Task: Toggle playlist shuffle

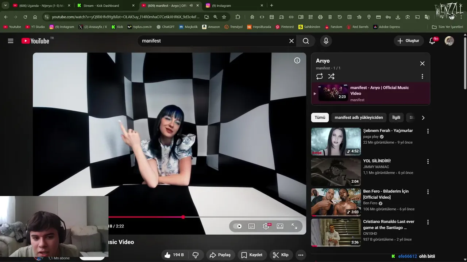Action: tap(331, 76)
